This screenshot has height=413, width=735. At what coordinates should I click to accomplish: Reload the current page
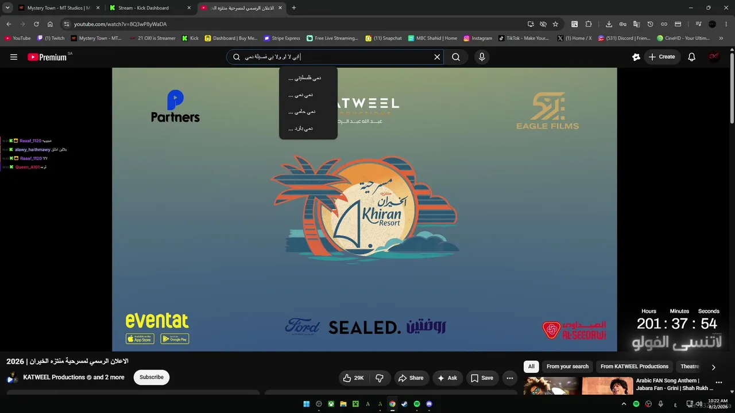click(x=36, y=24)
